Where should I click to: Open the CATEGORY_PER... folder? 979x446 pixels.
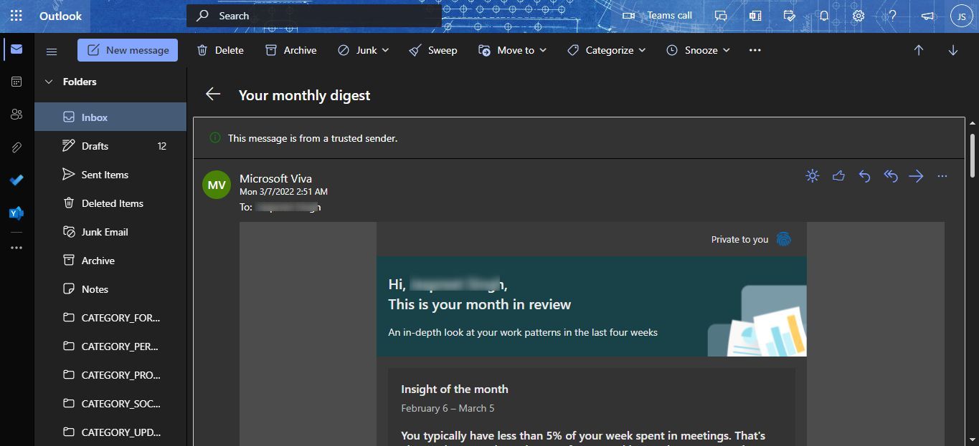click(x=111, y=346)
